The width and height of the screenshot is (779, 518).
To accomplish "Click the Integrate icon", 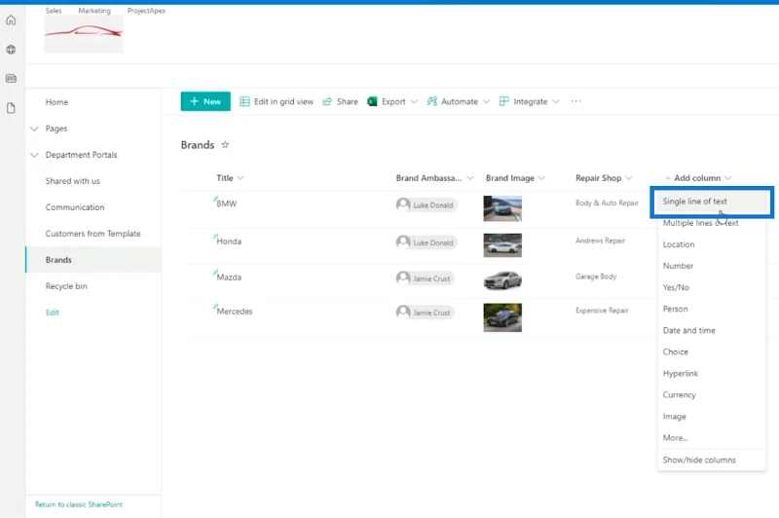I will [x=503, y=101].
